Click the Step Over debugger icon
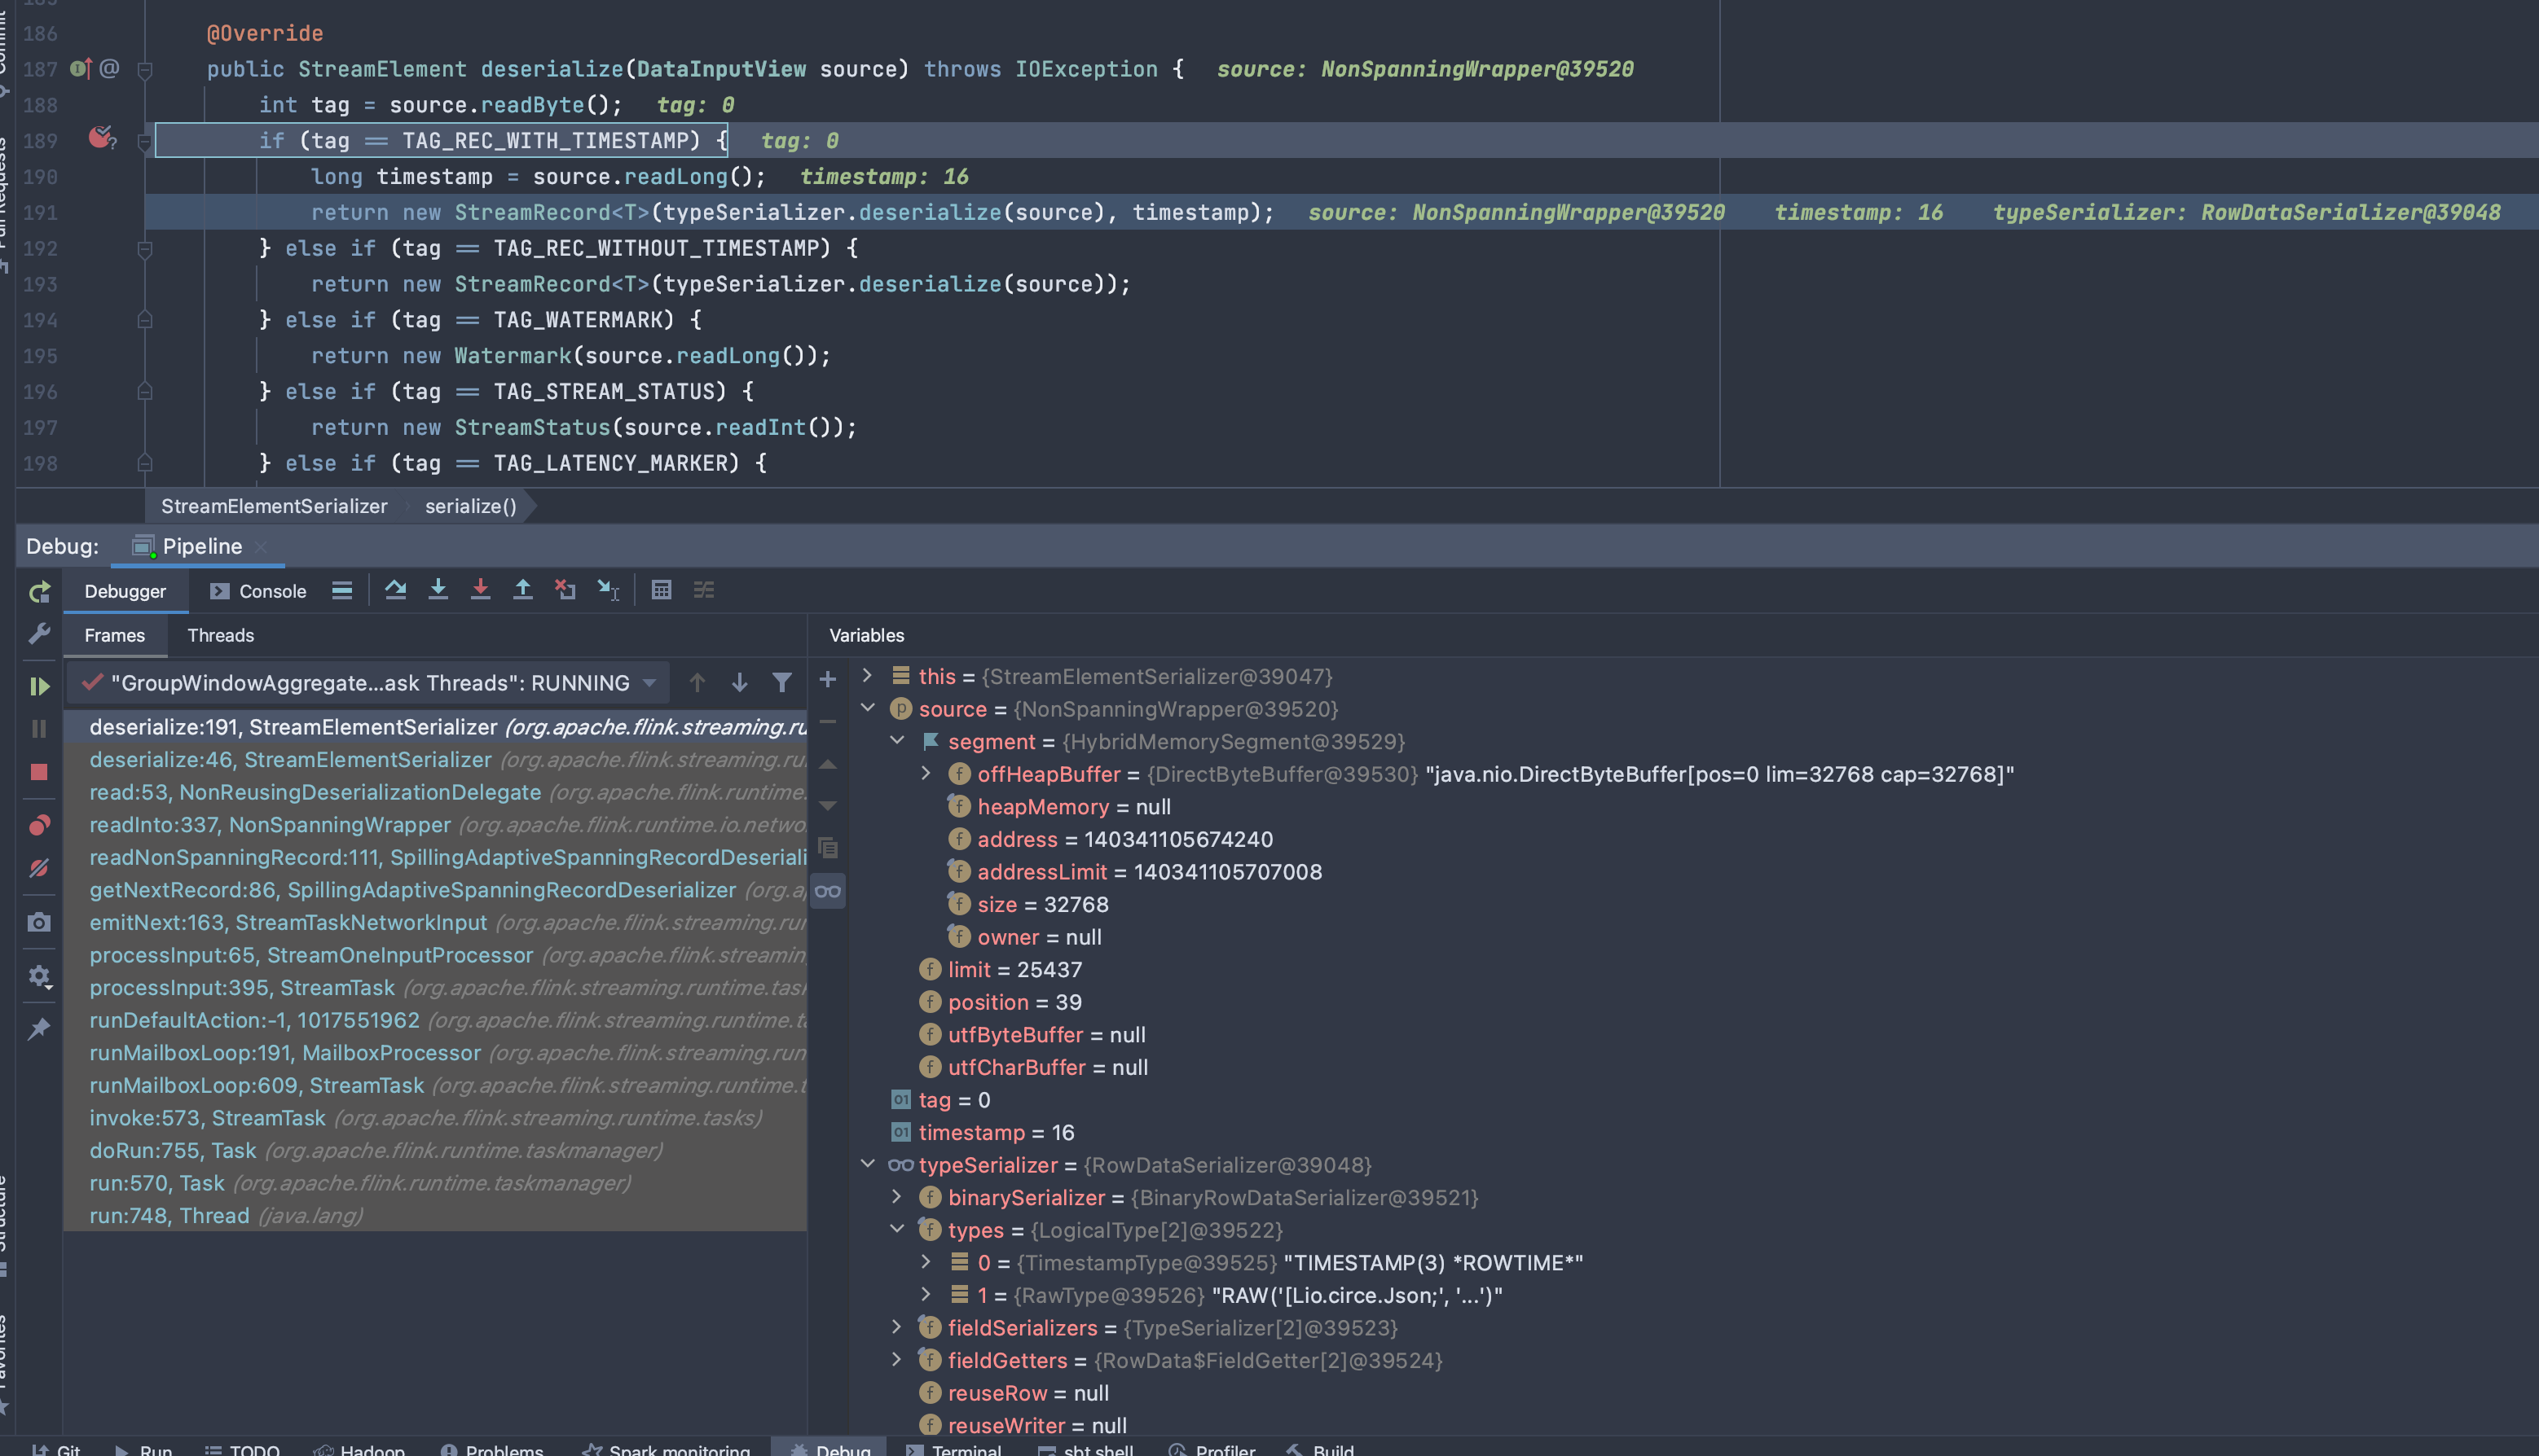This screenshot has height=1456, width=2539. 395,590
